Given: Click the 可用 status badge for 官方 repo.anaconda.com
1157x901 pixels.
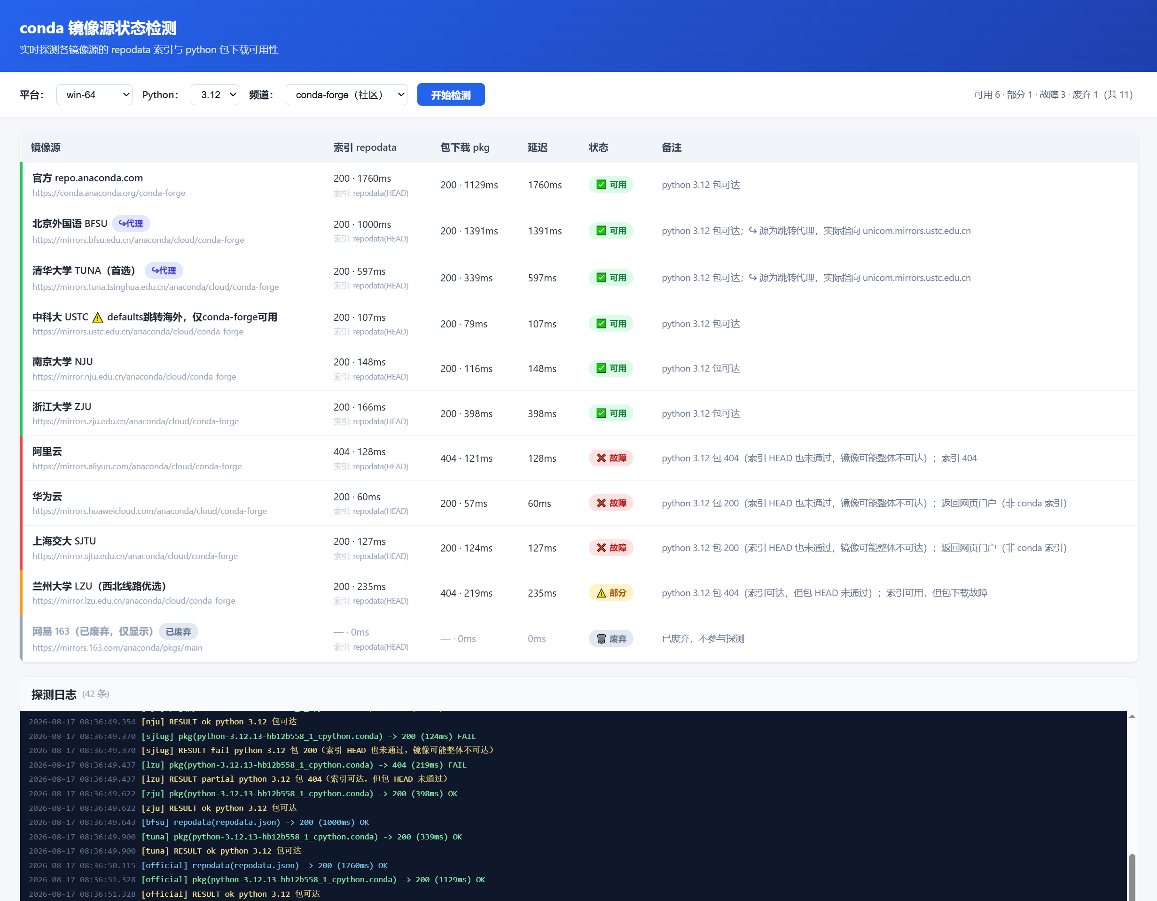Looking at the screenshot, I should (x=611, y=185).
